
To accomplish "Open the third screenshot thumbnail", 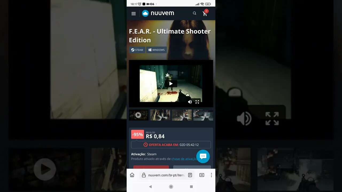I will [182, 115].
